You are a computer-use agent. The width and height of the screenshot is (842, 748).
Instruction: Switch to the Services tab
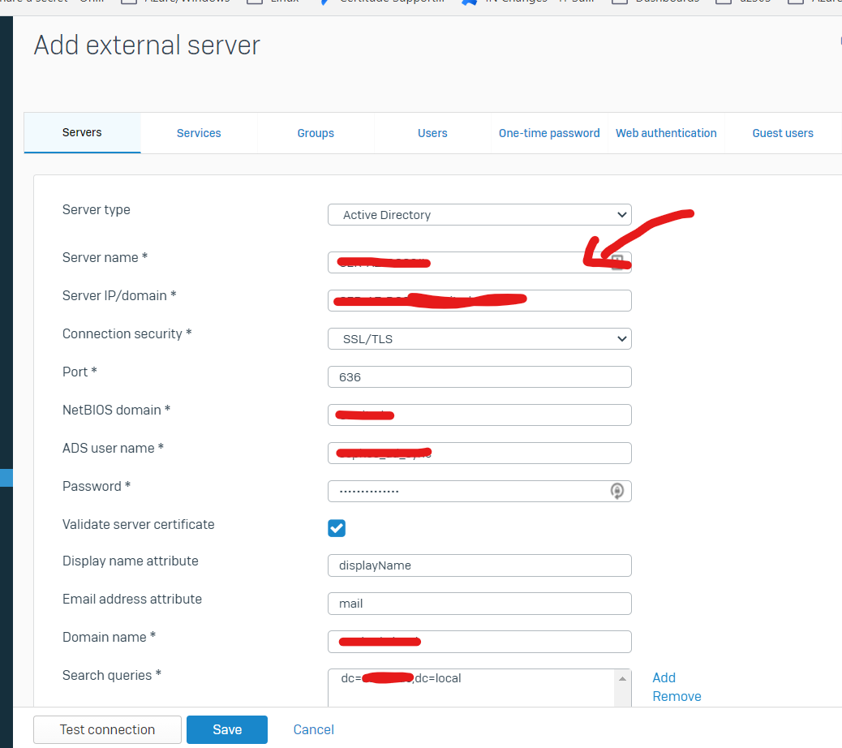[199, 133]
